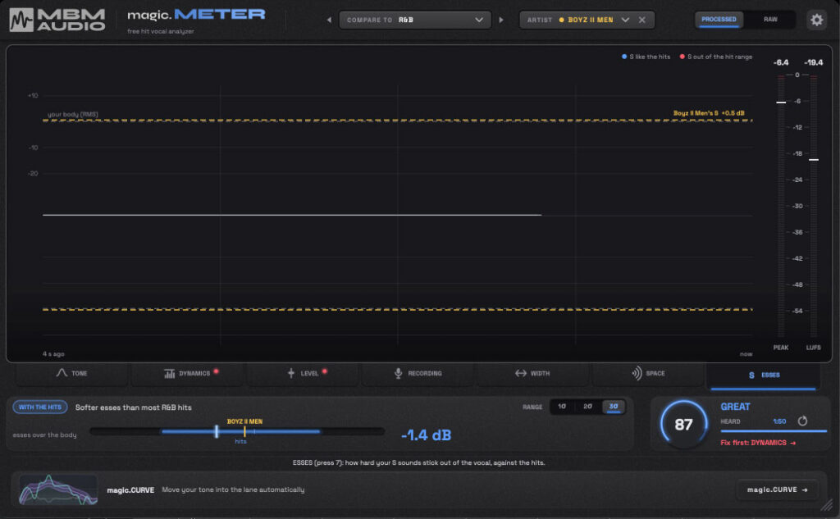Go to next compare genre arrow
This screenshot has height=519, width=840.
tap(501, 20)
